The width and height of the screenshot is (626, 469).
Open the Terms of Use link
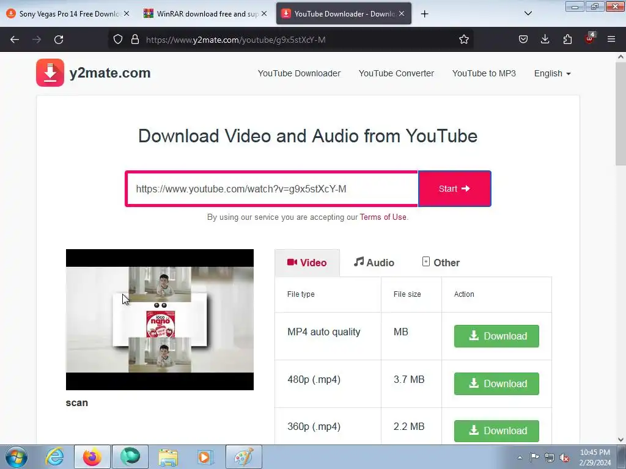pyautogui.click(x=383, y=217)
